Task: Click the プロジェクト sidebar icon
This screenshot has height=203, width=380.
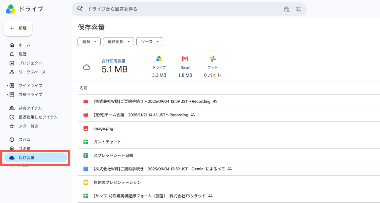Action: click(12, 63)
